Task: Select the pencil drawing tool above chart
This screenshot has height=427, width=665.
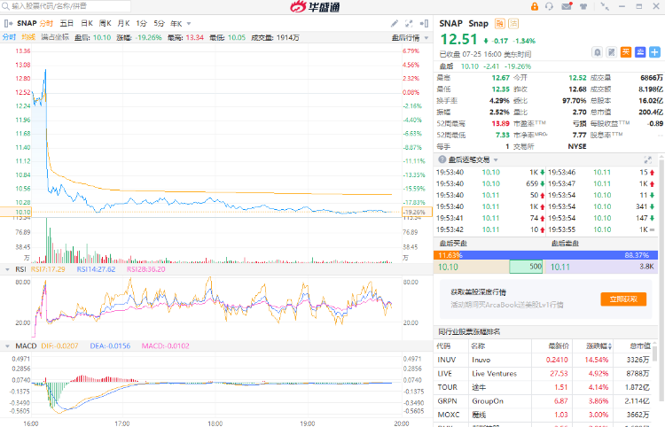Action: click(395, 23)
